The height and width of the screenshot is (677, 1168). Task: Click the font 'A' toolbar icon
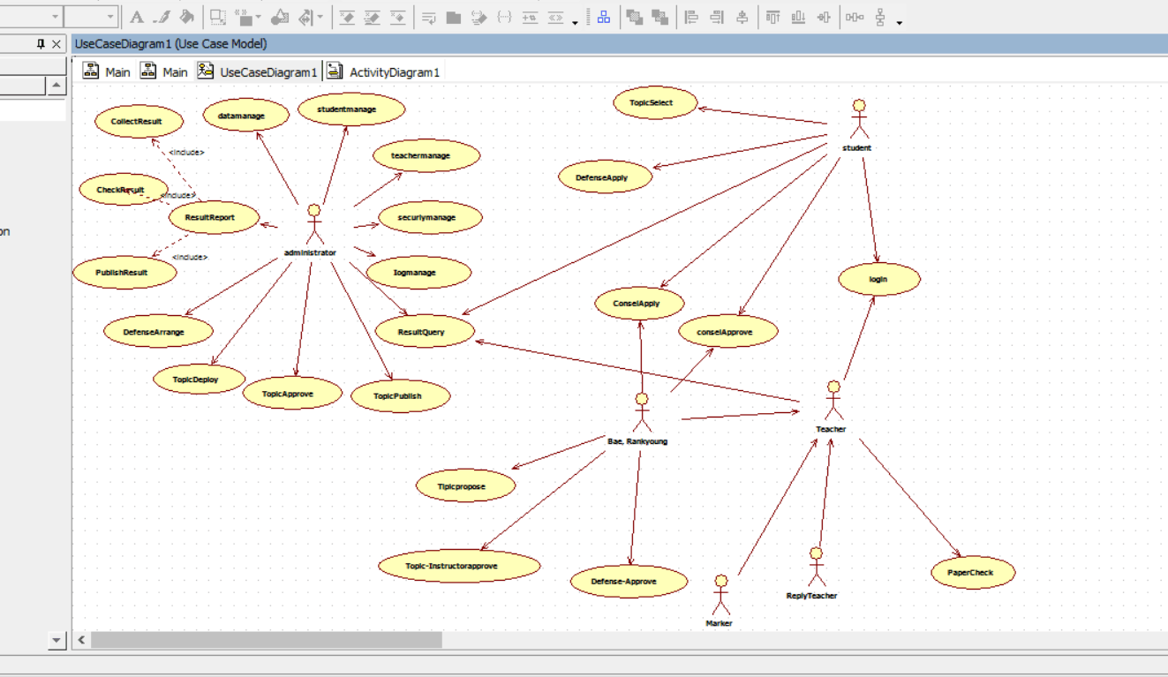click(x=136, y=17)
